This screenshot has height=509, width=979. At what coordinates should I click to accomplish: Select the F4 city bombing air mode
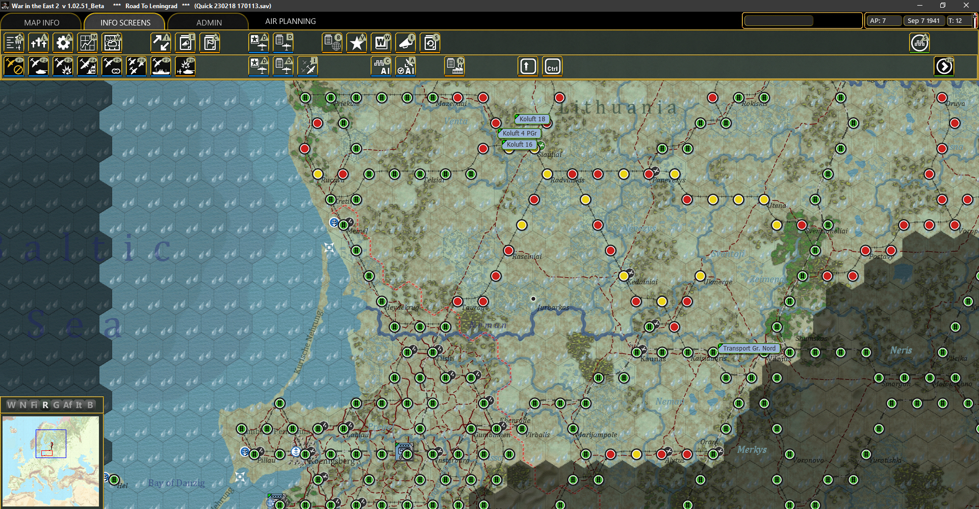tap(88, 66)
